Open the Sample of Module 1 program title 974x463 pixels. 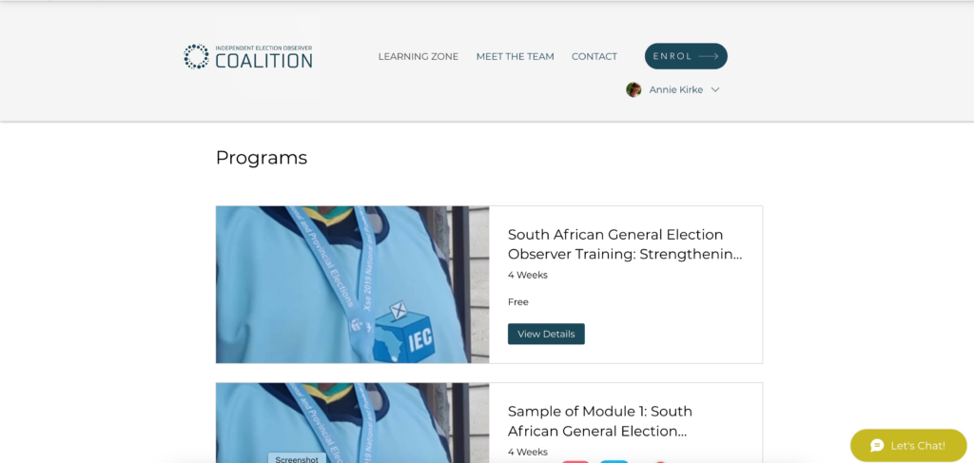pos(599,421)
